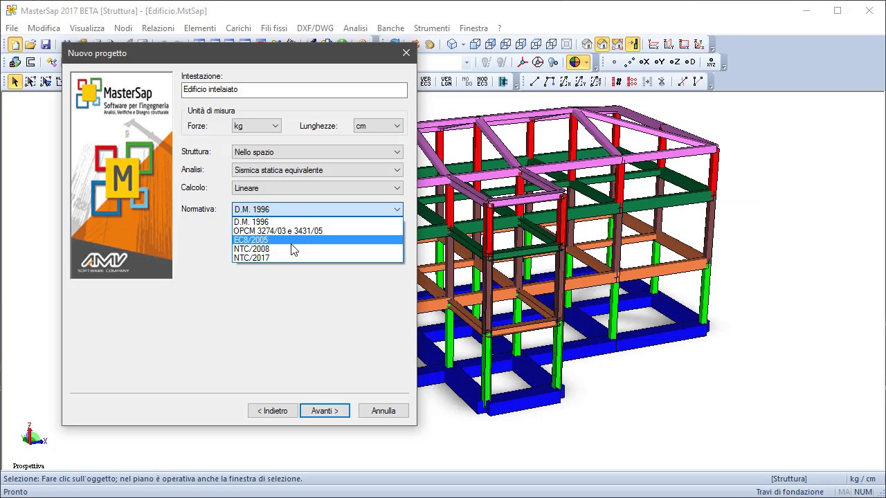Click the house icon with red frame
Image resolution: width=886 pixels, height=498 pixels.
617,44
